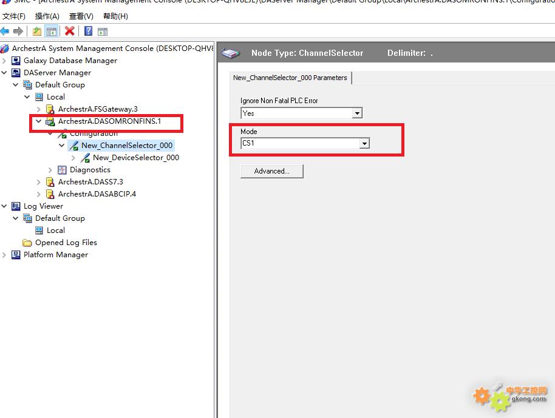Select the Diagnostics tree item
Screen dimensions: 555x418
click(90, 170)
